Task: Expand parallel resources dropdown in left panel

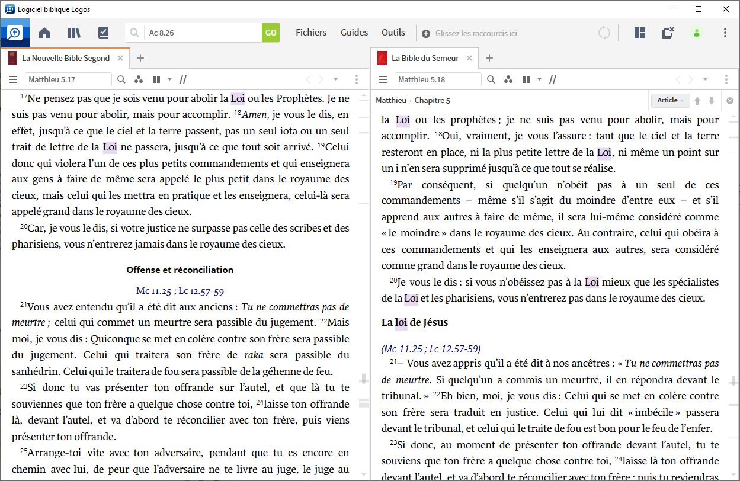Action: tap(170, 79)
